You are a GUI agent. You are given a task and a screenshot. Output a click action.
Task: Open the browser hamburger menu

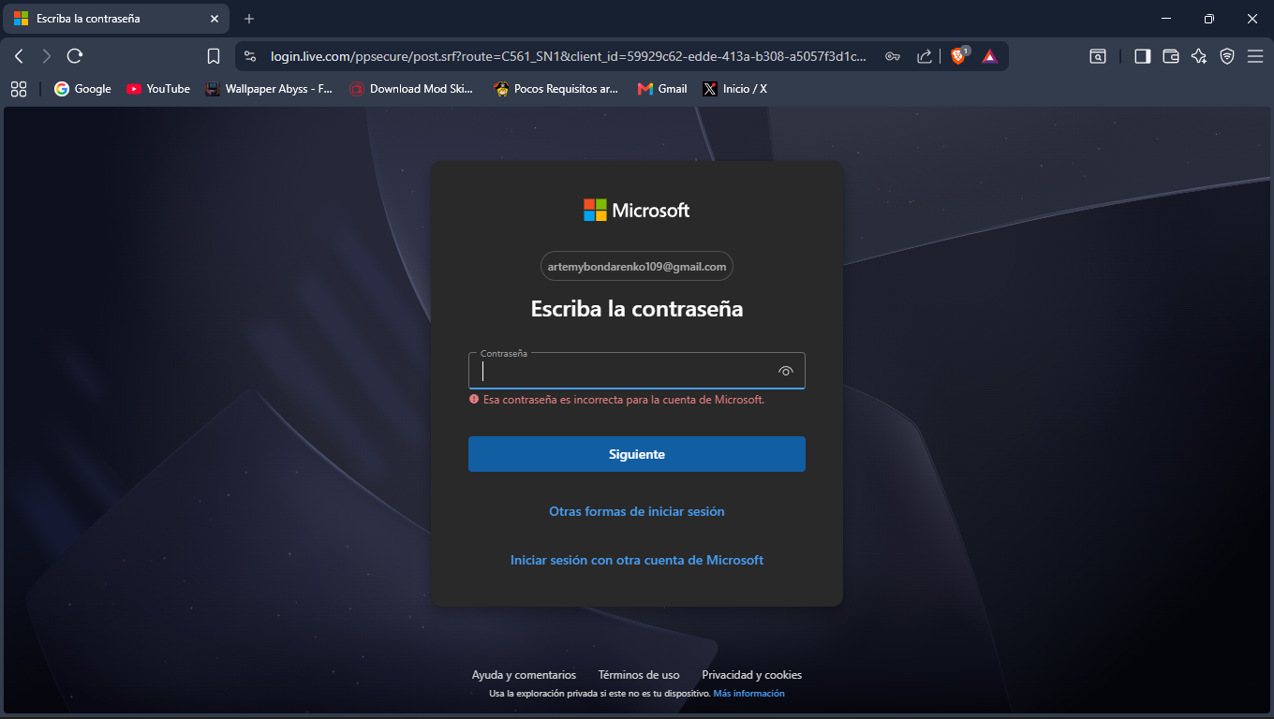point(1255,56)
